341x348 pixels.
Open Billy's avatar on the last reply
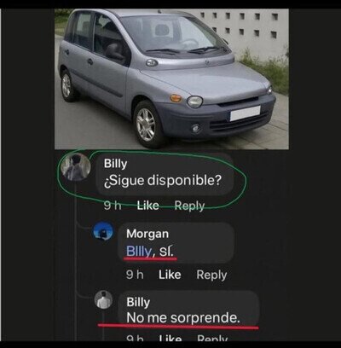tap(103, 299)
